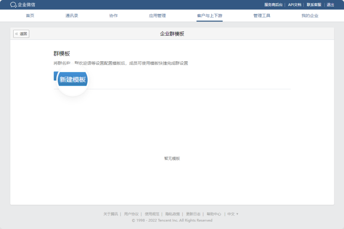Switch to 我的企业 tab
This screenshot has width=344, height=229.
pyautogui.click(x=310, y=16)
